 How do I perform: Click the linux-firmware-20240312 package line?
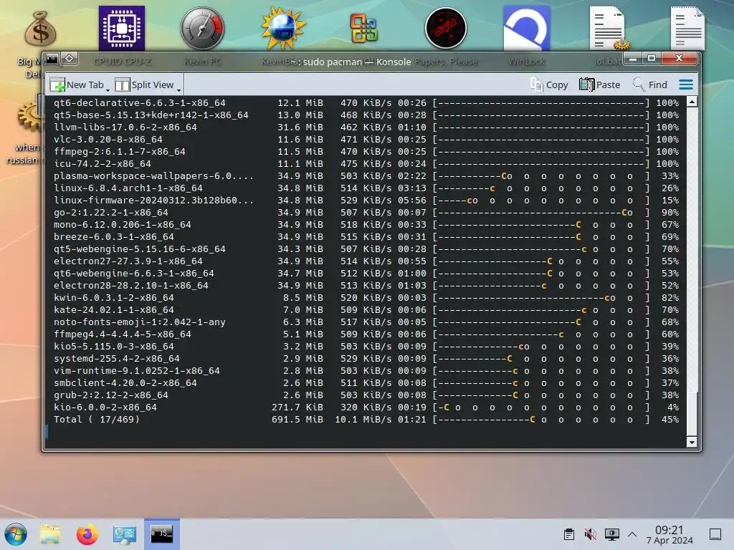point(366,201)
